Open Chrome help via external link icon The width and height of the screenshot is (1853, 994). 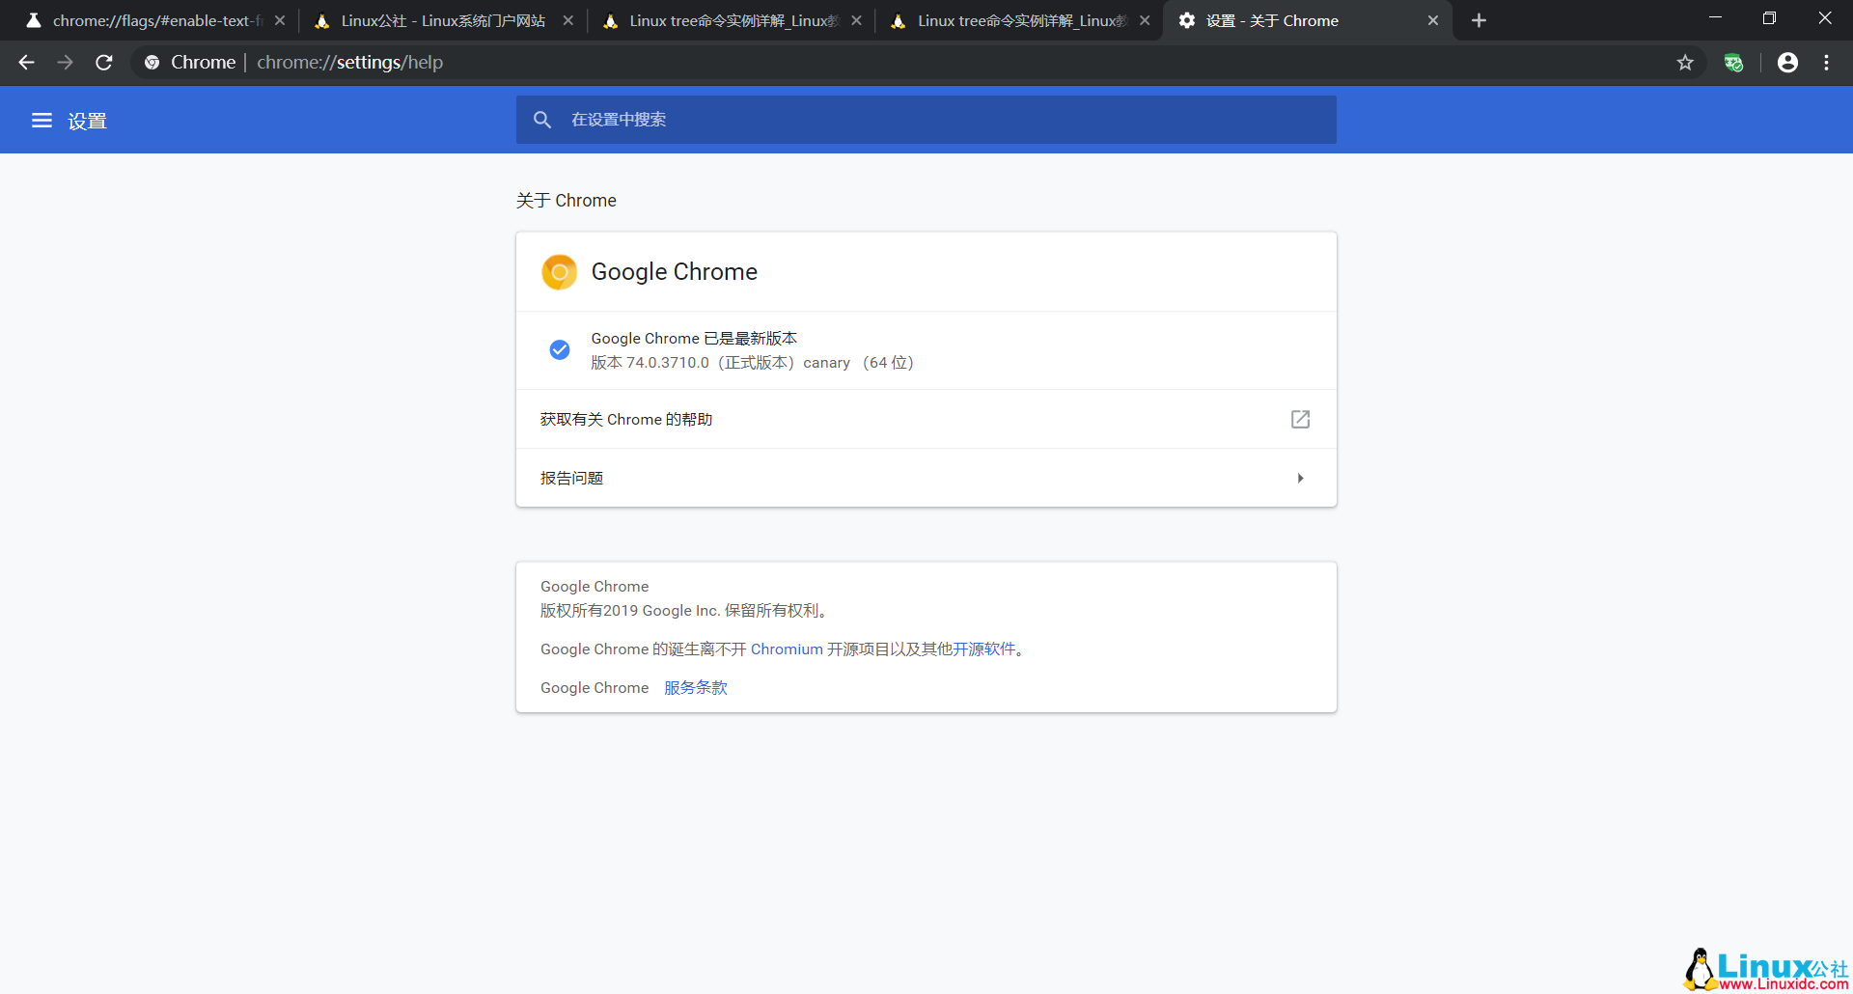[x=1300, y=419]
